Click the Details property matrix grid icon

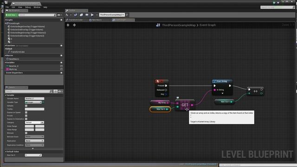[56, 91]
